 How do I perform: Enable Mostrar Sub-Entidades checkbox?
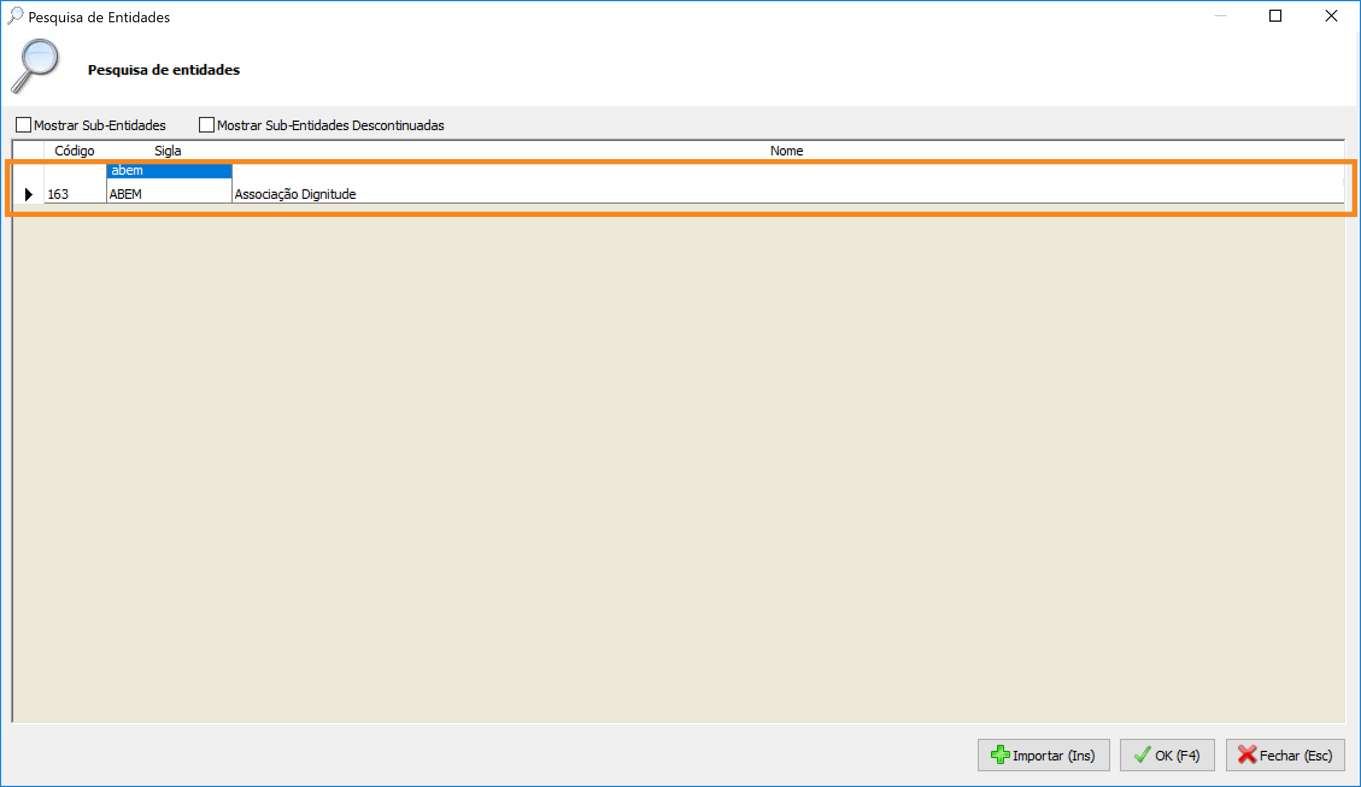tap(24, 125)
